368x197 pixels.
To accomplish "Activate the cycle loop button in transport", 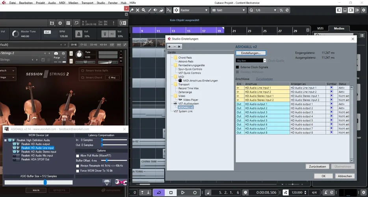I will pos(159,192).
